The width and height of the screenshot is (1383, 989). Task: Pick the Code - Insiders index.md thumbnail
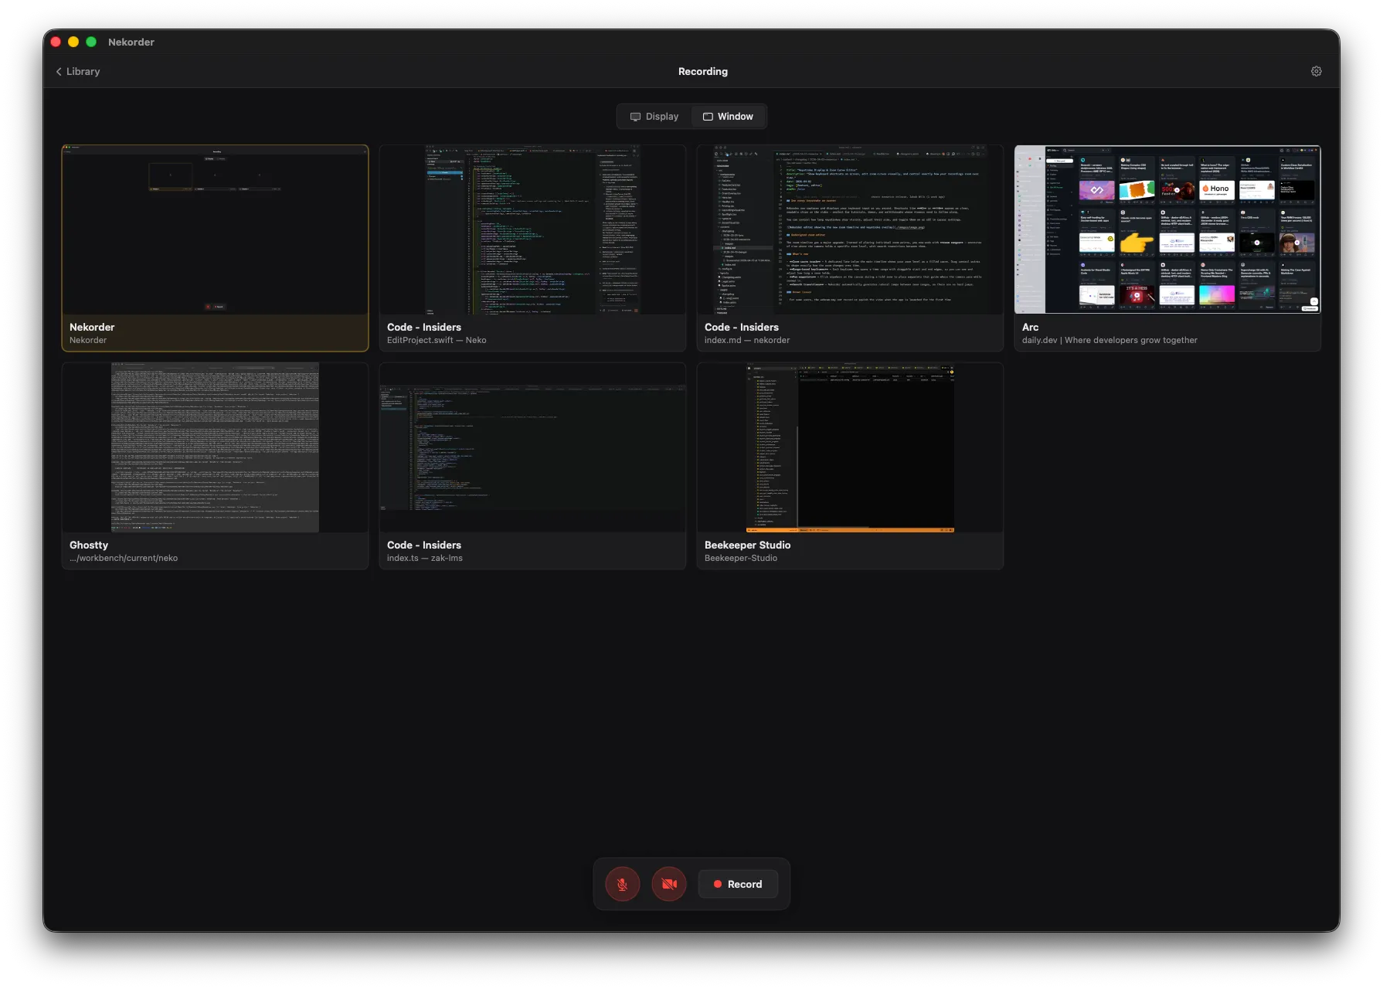(x=850, y=229)
